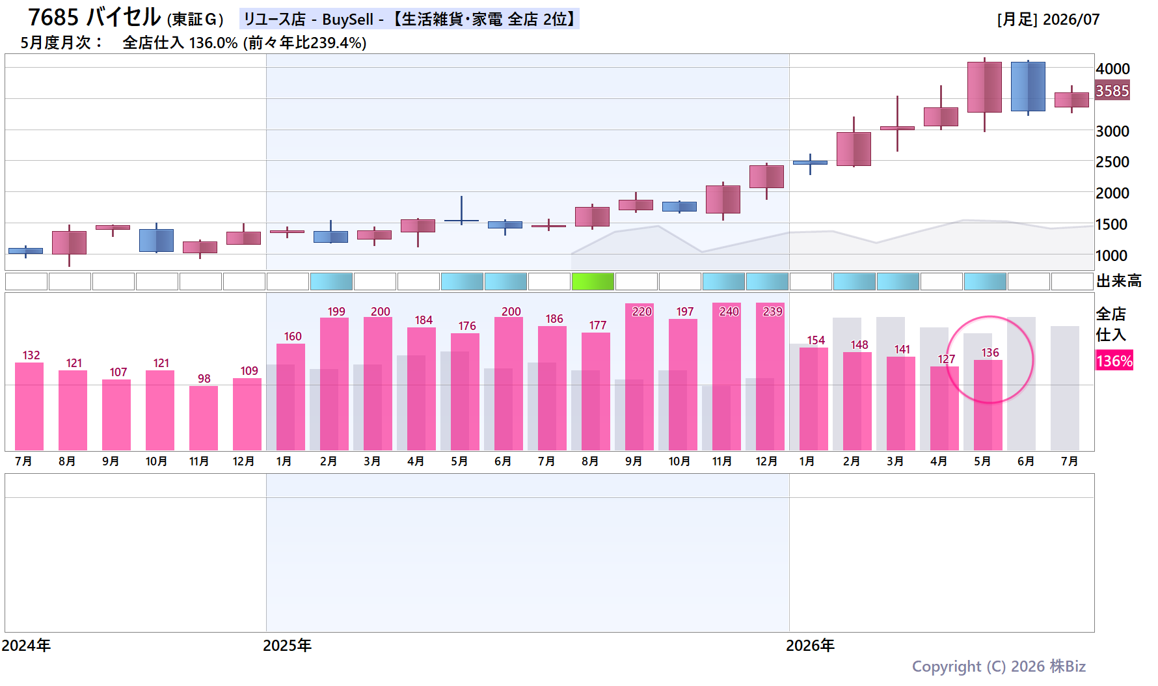Click the 全店仕入 series label
The height and width of the screenshot is (686, 1158).
[x=1111, y=325]
